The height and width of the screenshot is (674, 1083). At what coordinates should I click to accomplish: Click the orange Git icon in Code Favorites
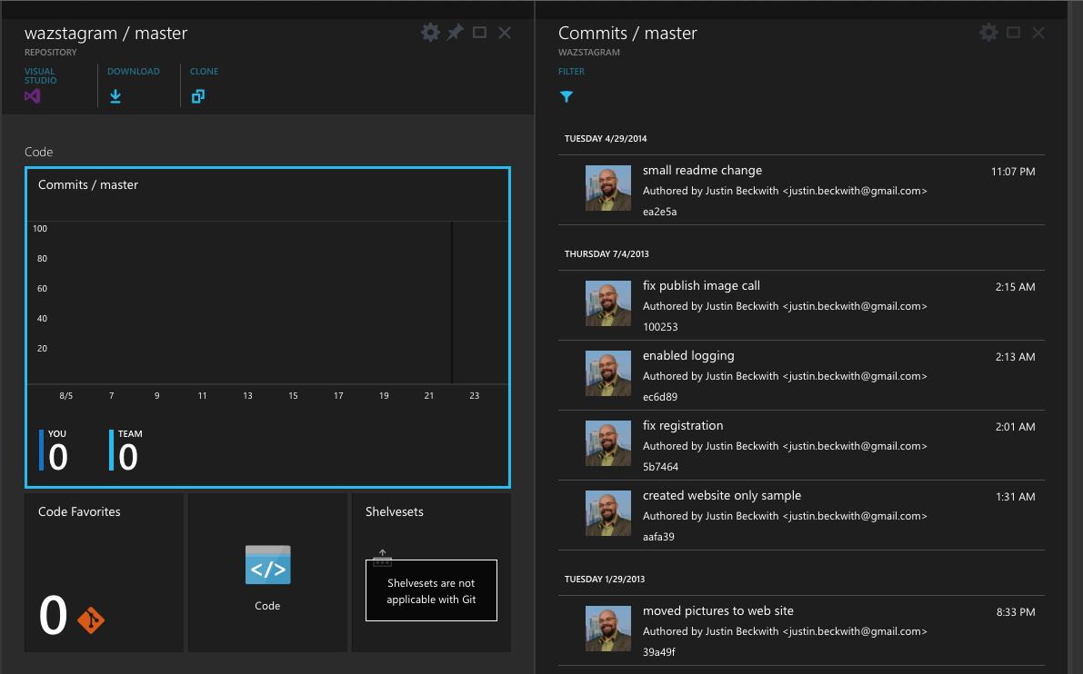91,620
